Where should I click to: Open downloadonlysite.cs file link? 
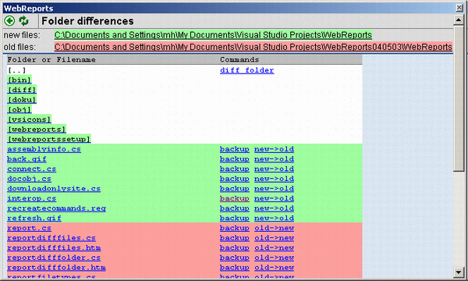click(x=54, y=188)
